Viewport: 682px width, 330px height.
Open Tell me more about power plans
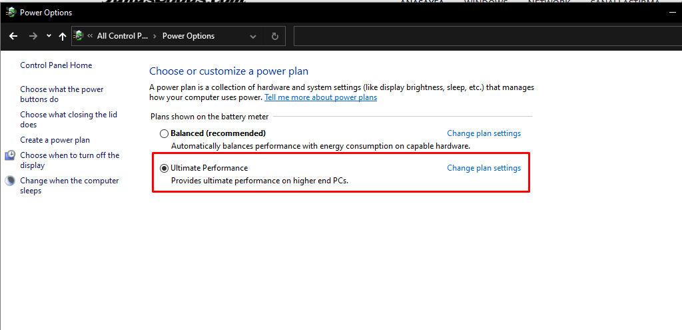(x=320, y=97)
